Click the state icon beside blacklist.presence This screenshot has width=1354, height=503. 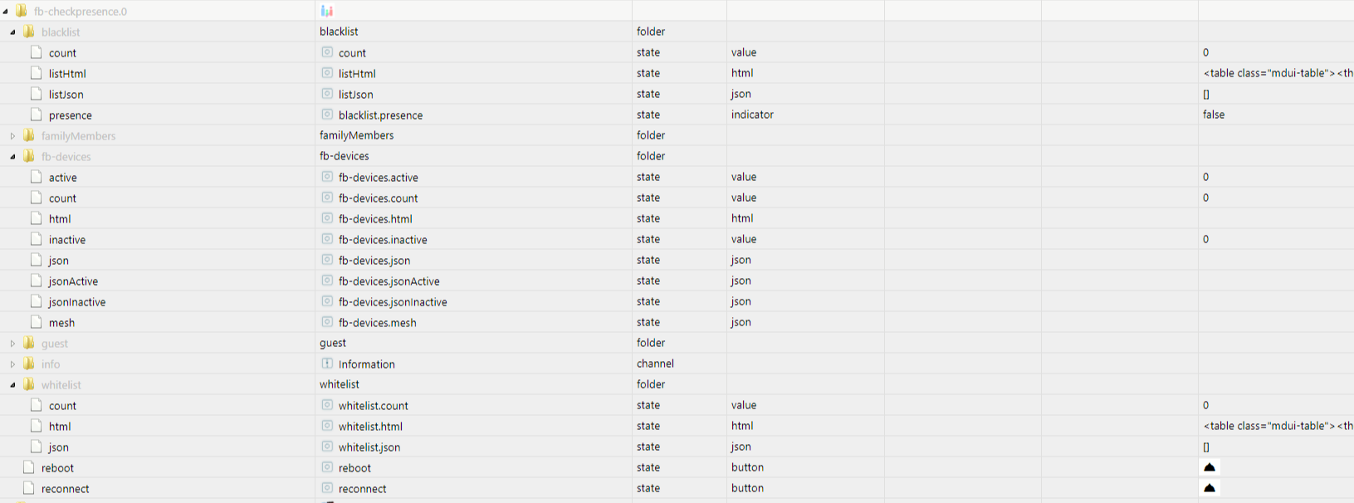click(327, 115)
